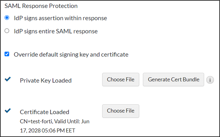
Task: Click the "IdP signs assertion within response" label text
Action: pyautogui.click(x=60, y=18)
